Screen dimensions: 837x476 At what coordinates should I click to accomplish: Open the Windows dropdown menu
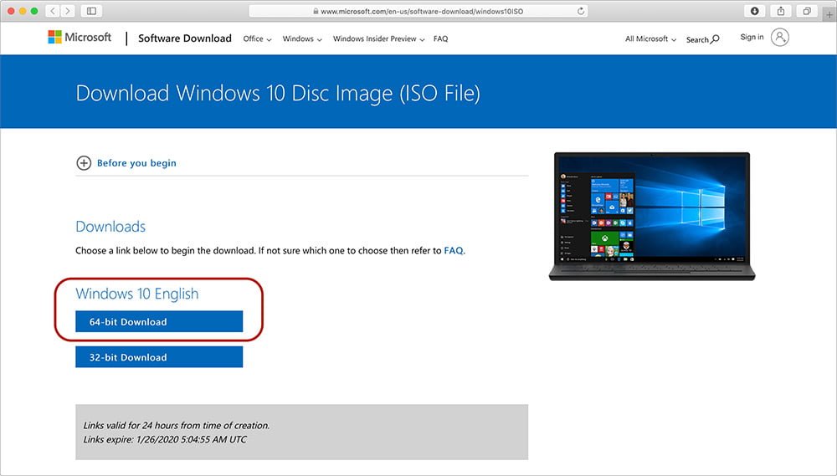pos(302,39)
